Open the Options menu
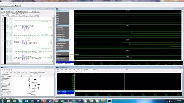184x103 pixels. pyautogui.click(x=15, y=3)
